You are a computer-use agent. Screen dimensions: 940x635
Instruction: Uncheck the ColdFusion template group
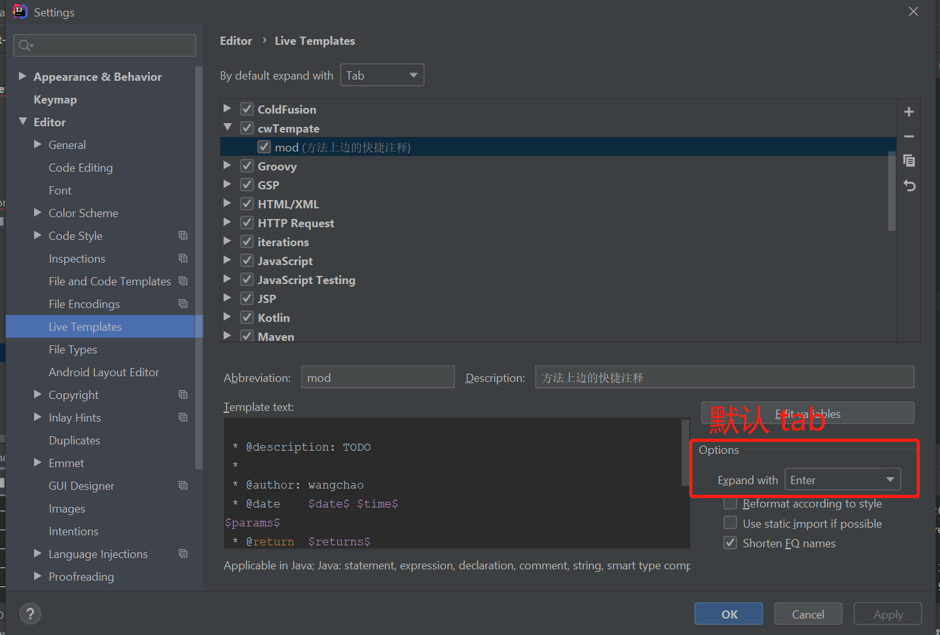click(247, 109)
